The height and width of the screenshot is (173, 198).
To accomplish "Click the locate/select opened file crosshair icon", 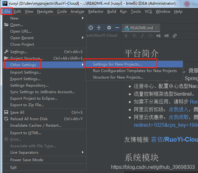I will point(91,28).
